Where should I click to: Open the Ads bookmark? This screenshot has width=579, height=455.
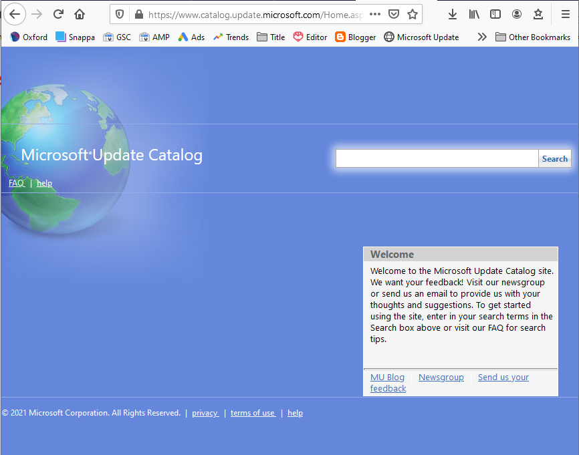coord(191,37)
